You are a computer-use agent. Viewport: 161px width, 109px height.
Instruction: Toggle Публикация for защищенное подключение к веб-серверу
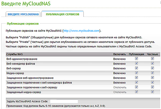pyautogui.click(x=137, y=87)
